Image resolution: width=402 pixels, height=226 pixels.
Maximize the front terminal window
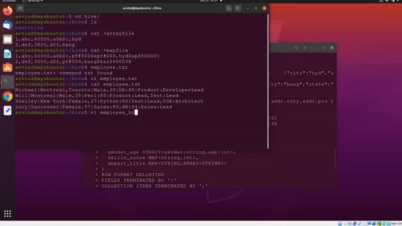(256, 8)
